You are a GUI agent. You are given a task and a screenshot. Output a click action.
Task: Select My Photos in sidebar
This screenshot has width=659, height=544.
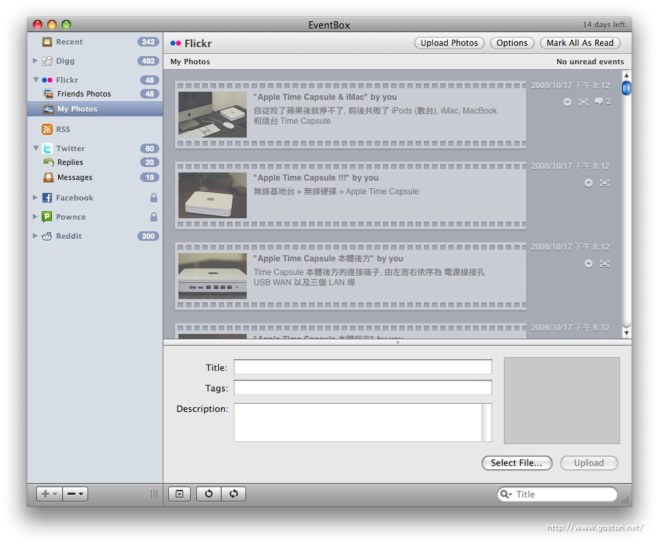(95, 109)
